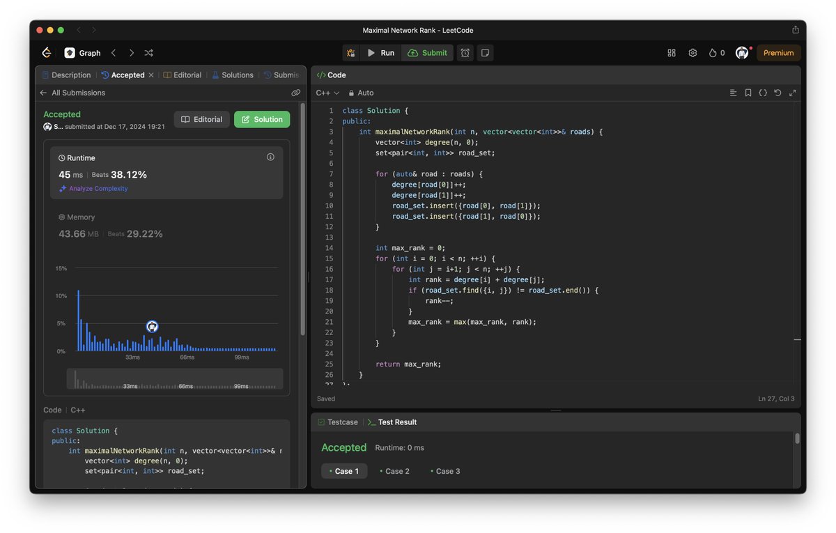
Task: Click the test result panel scrollbar
Action: point(797,438)
